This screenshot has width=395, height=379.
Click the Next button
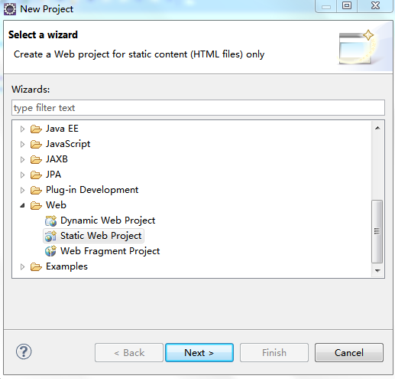pyautogui.click(x=199, y=353)
